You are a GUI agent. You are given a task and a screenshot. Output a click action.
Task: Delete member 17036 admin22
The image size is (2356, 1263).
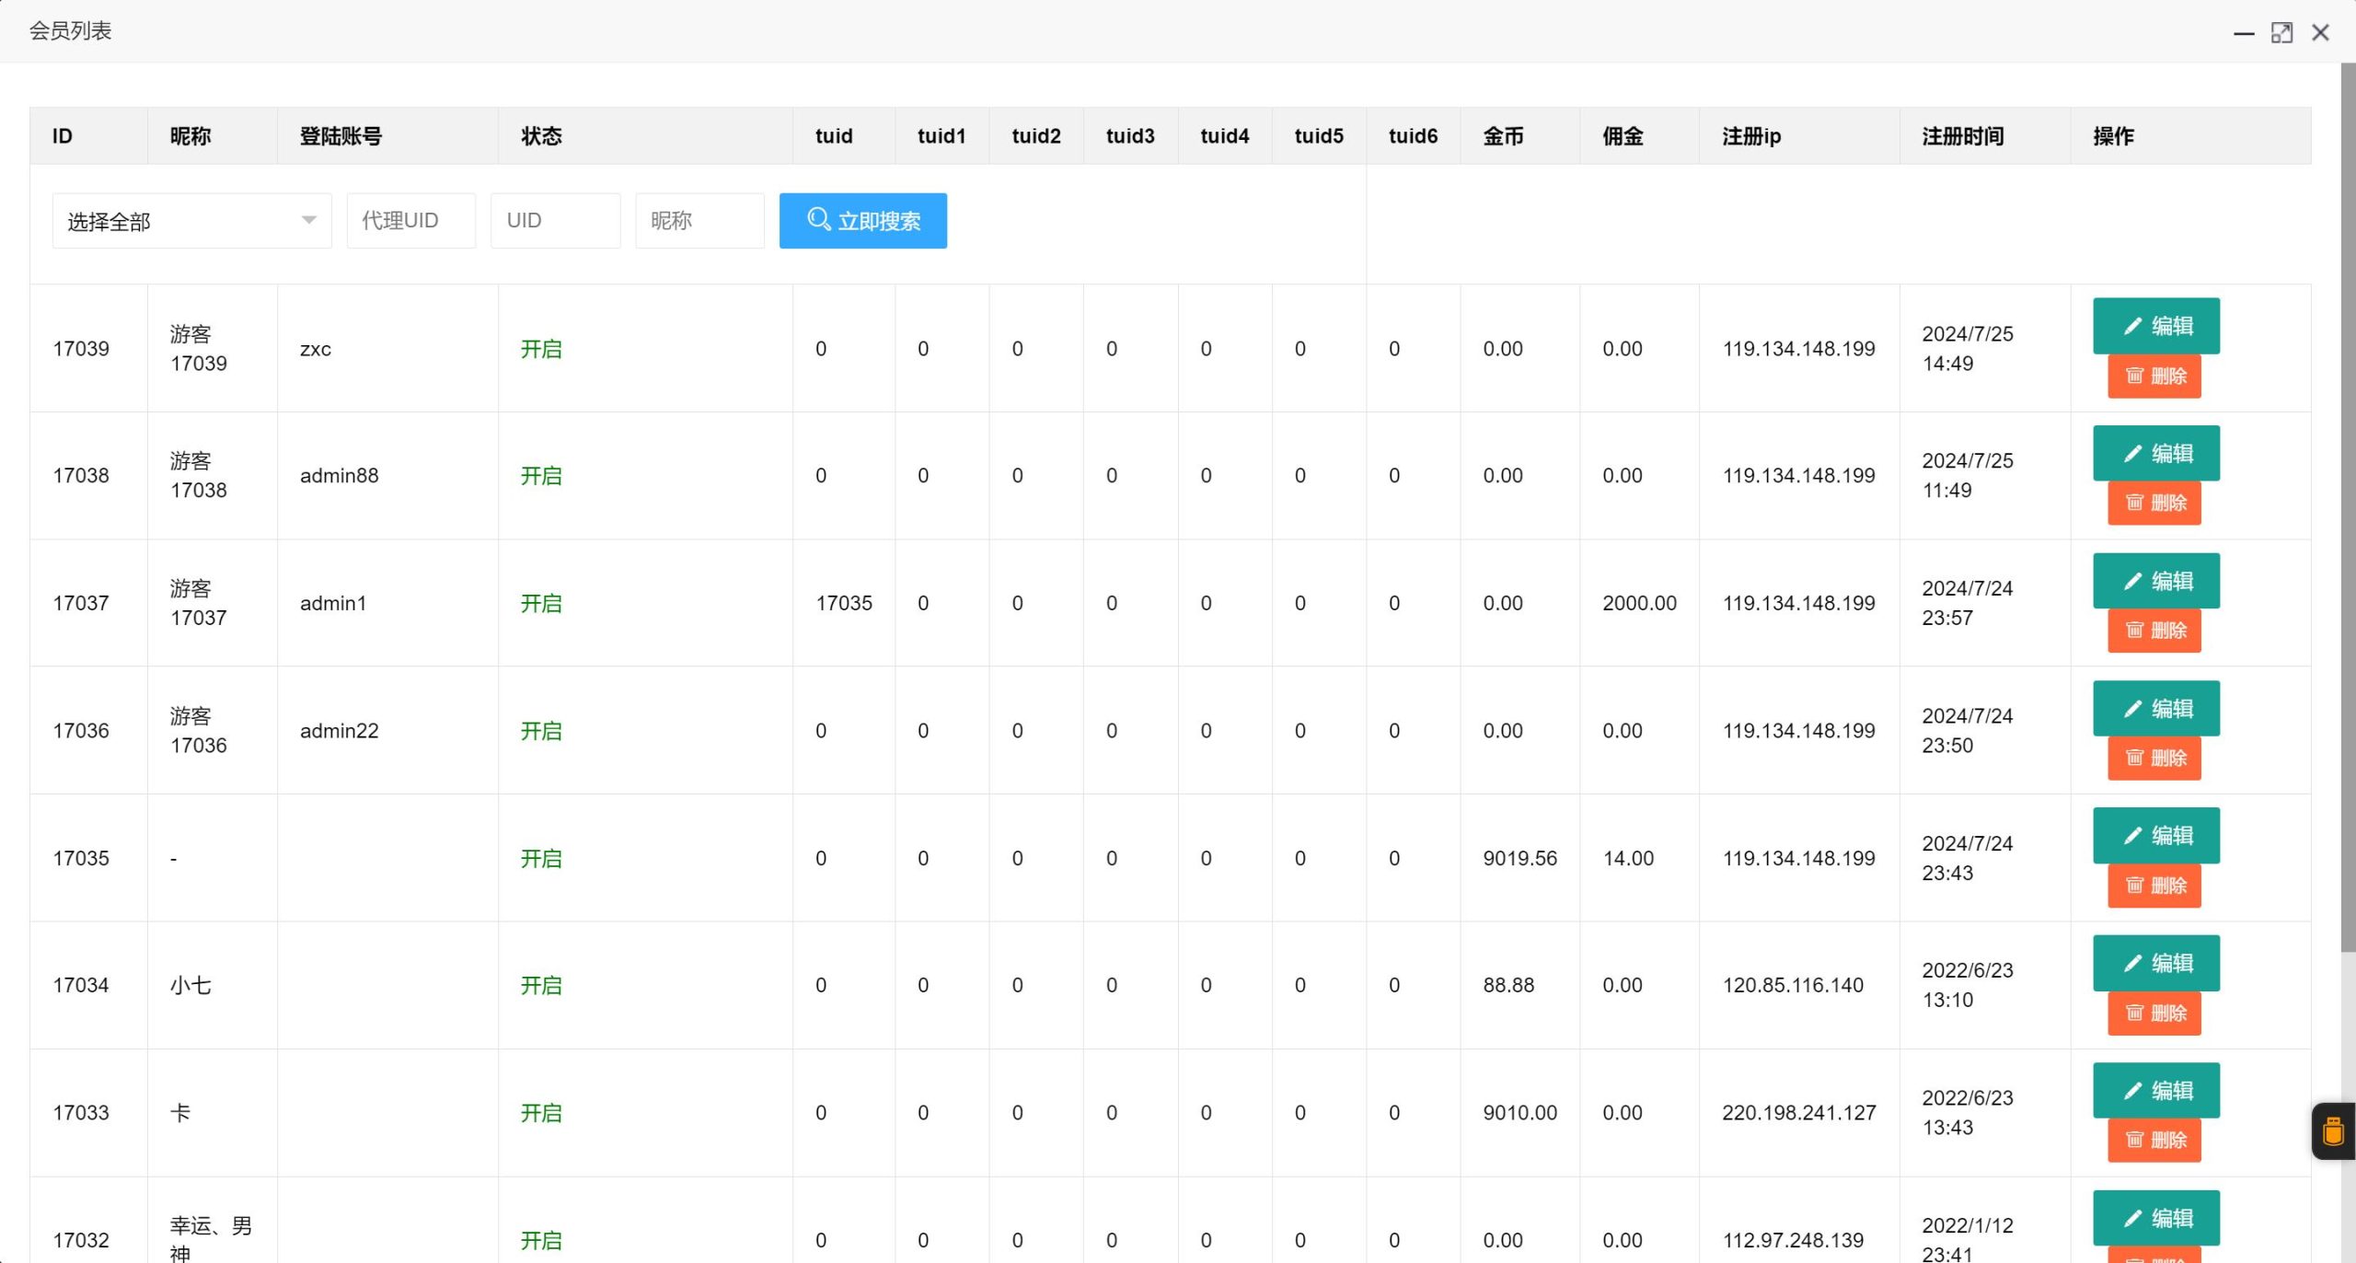2154,759
